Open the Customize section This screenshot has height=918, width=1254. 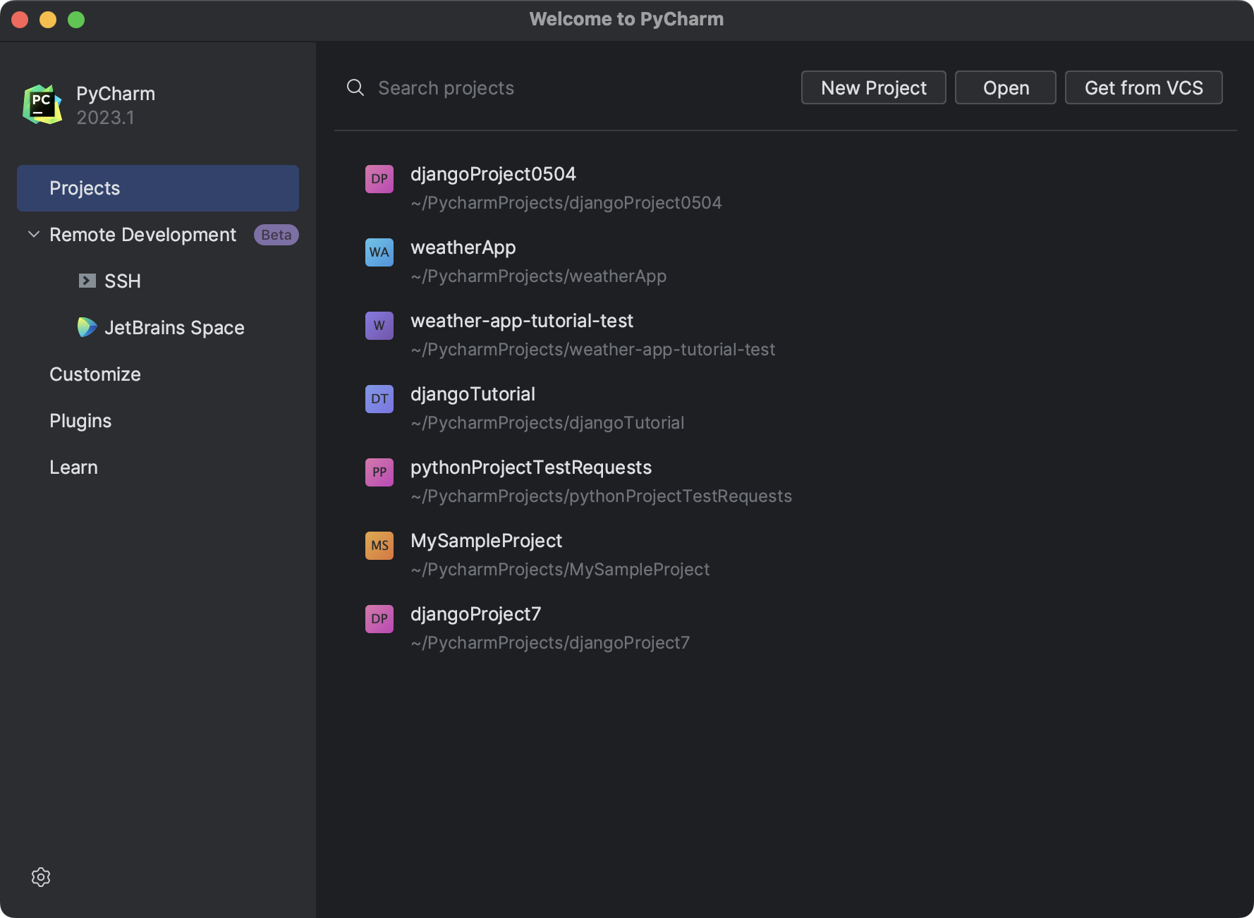95,374
